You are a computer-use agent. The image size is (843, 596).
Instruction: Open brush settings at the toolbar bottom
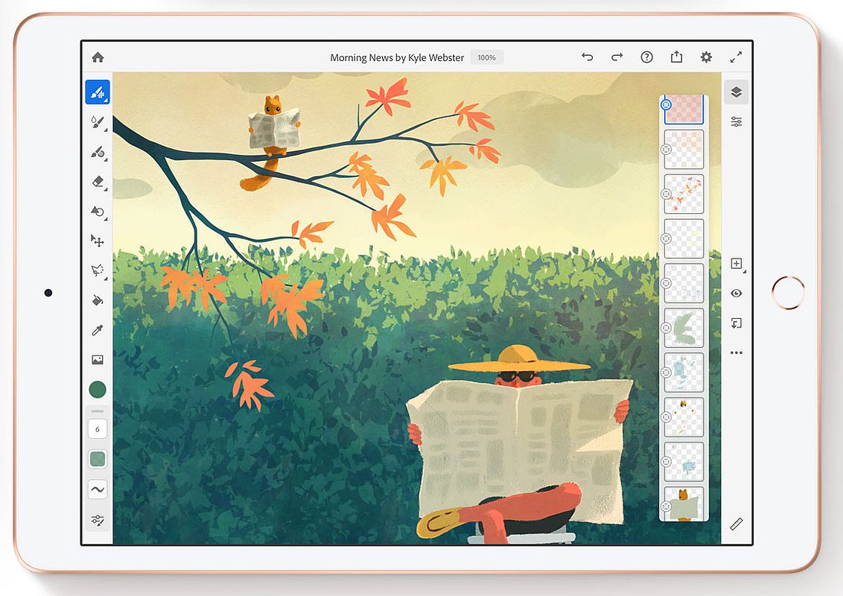[x=98, y=519]
